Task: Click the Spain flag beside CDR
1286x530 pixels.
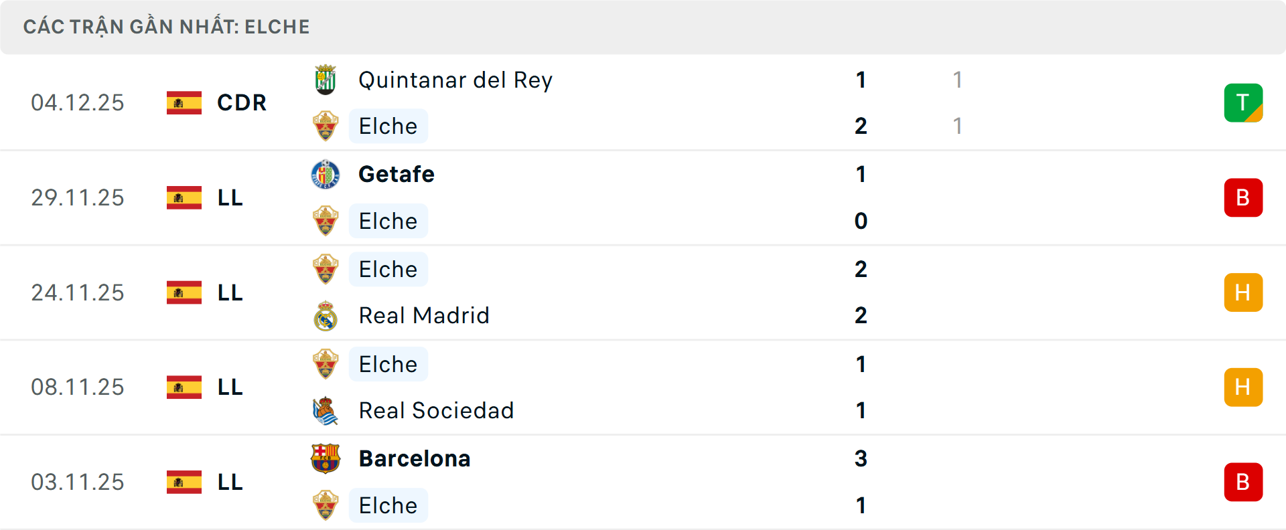Action: pyautogui.click(x=184, y=103)
